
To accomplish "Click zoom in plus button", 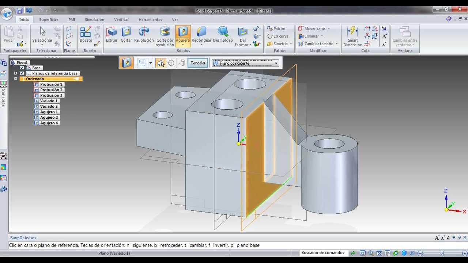I will pos(465,253).
